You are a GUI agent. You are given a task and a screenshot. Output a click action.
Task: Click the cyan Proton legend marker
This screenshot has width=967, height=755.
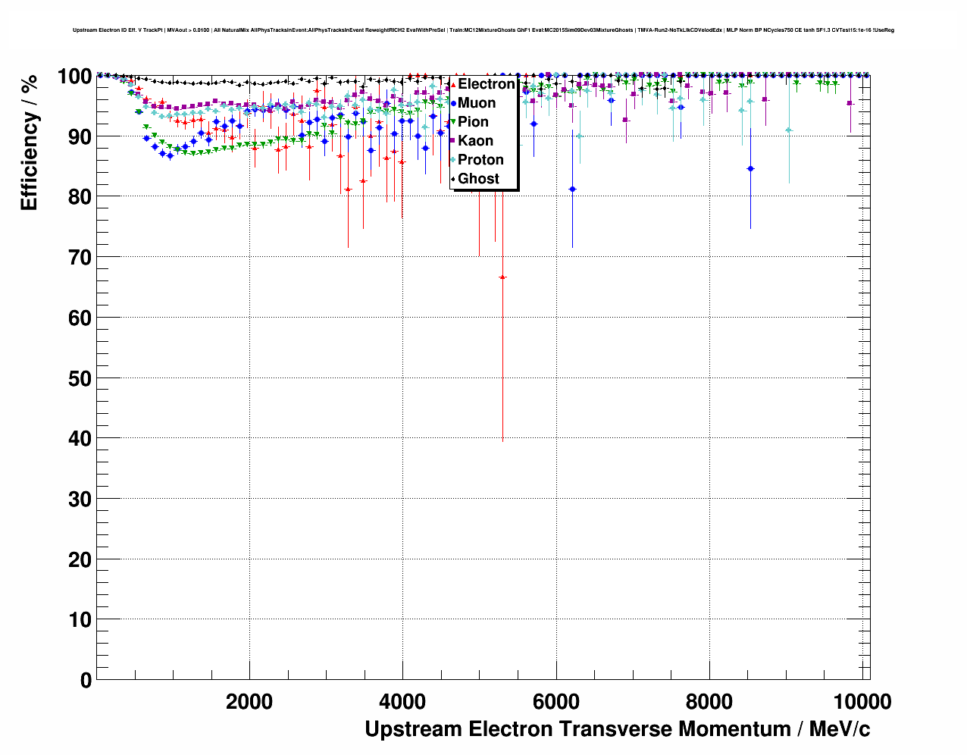453,160
